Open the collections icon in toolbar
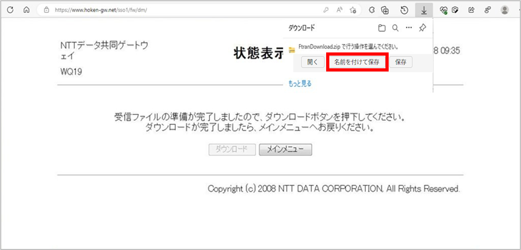 coord(385,10)
